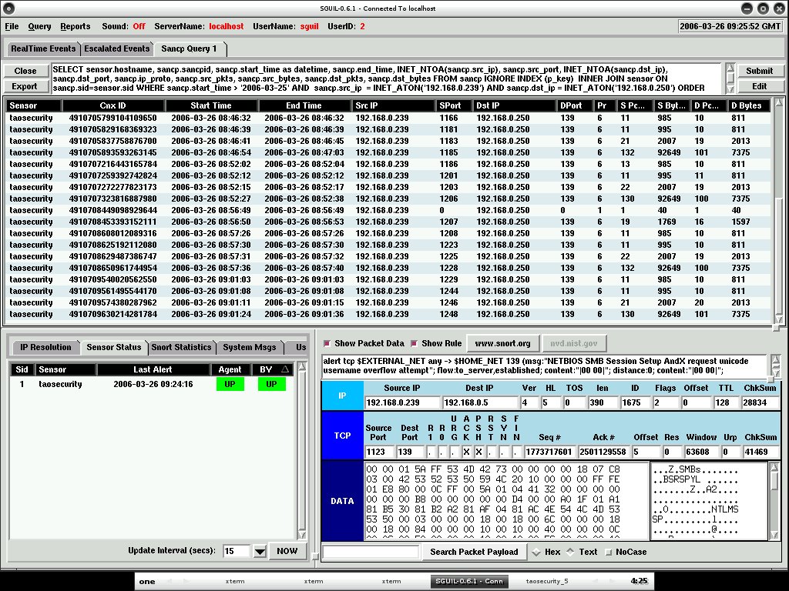Open the File menu
Screen dimensions: 789x591
pyautogui.click(x=12, y=26)
